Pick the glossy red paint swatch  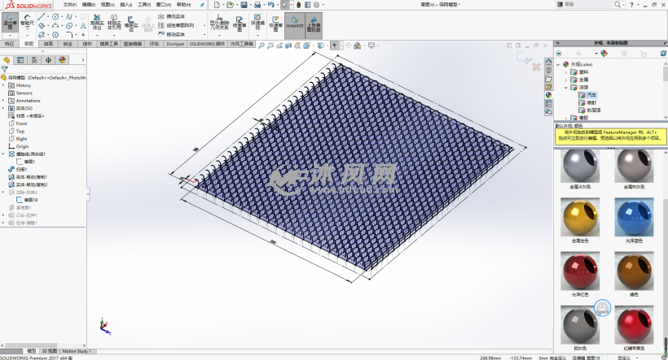pos(580,271)
